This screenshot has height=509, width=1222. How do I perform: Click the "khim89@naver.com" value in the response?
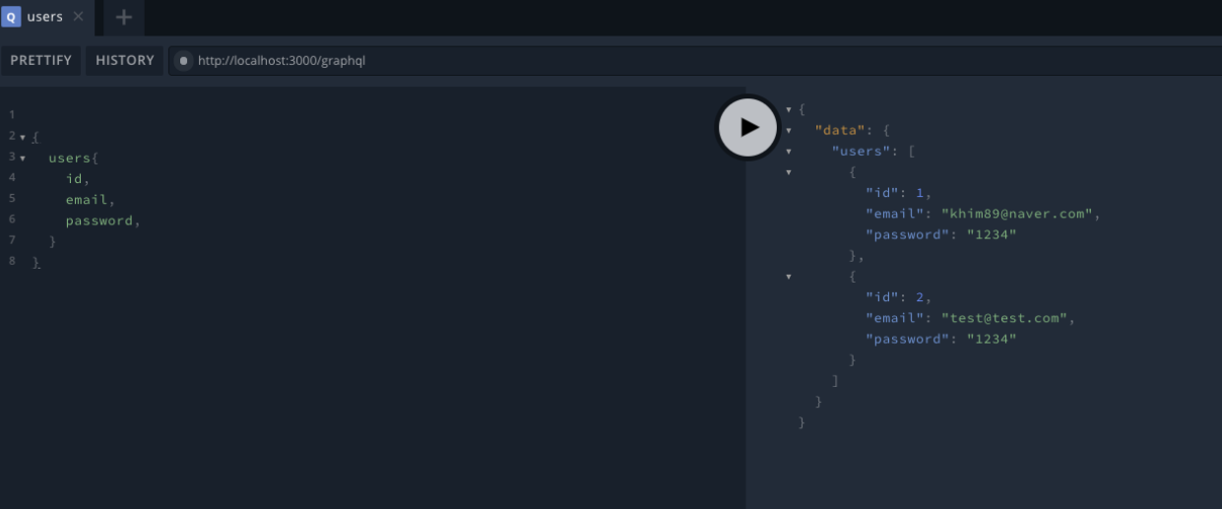(1016, 214)
